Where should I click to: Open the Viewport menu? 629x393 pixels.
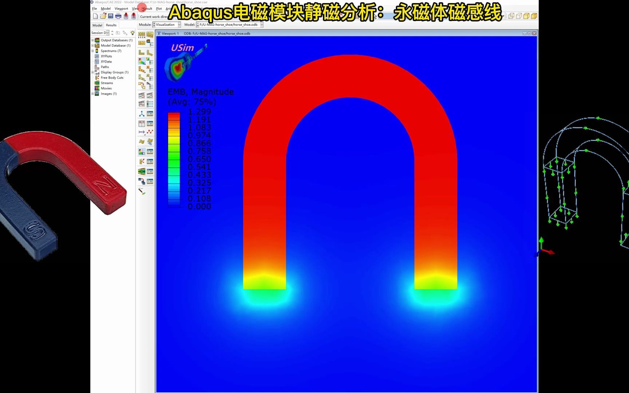[x=121, y=8]
